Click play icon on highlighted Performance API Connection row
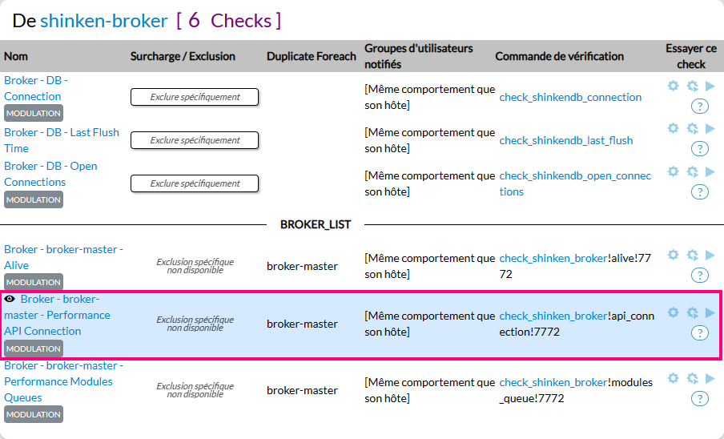 710,312
